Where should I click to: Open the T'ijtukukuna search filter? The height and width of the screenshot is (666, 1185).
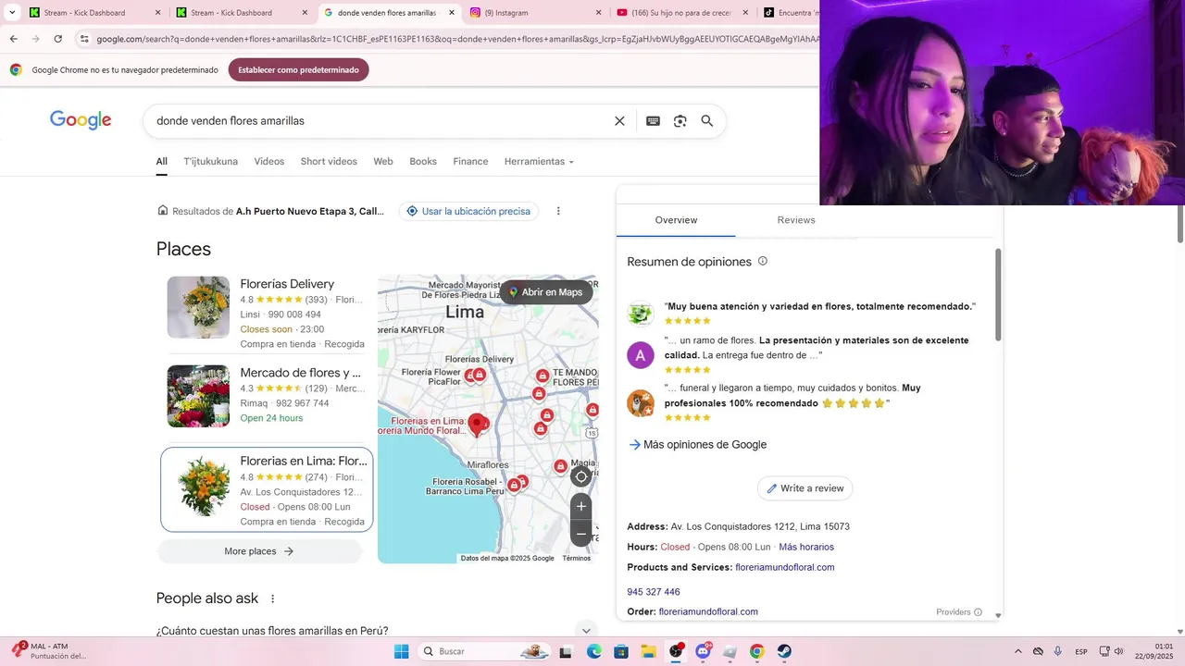pos(211,162)
